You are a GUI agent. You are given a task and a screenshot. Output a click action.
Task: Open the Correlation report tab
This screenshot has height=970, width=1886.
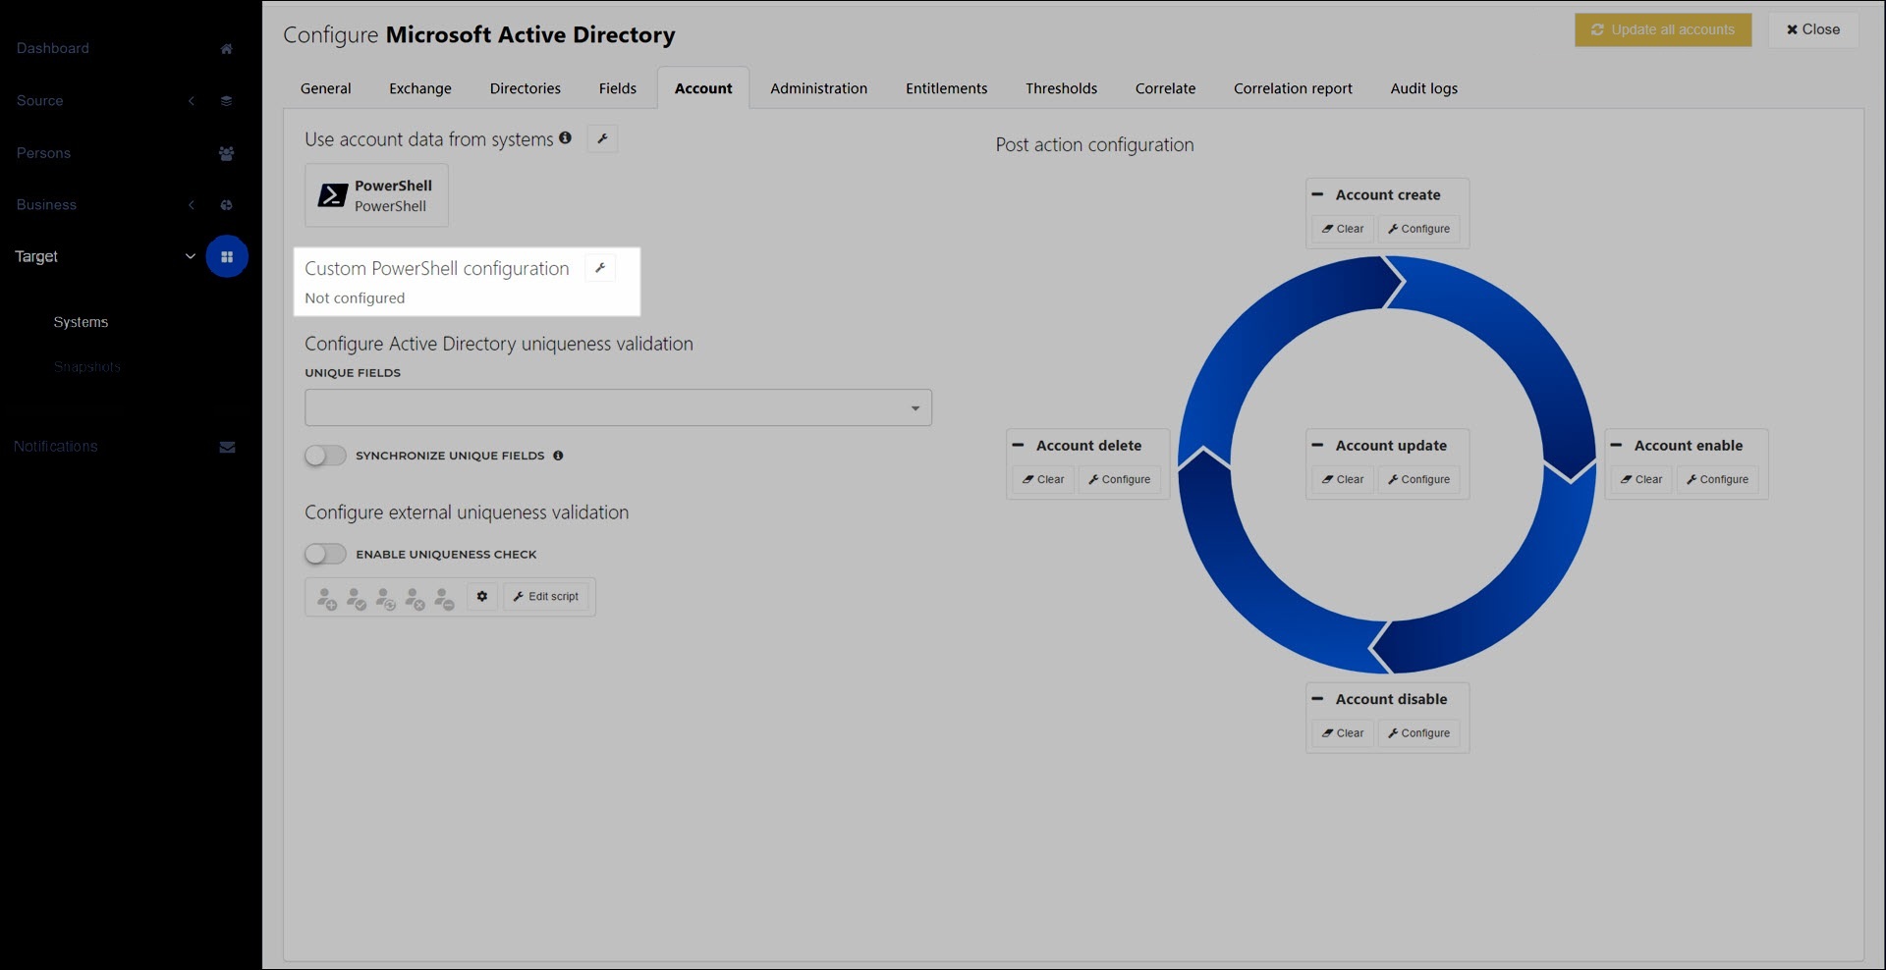(1294, 88)
